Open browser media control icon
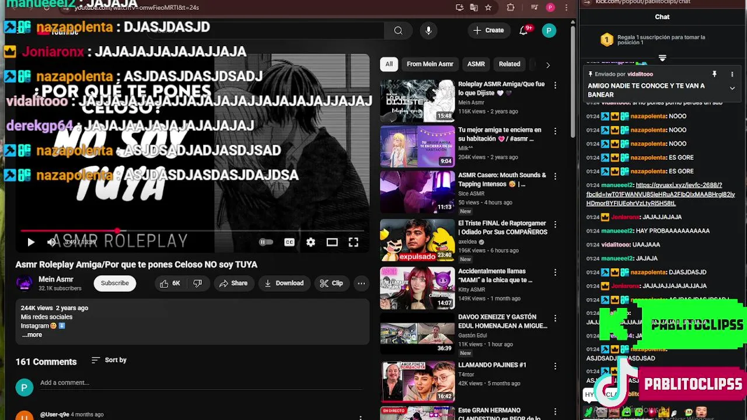 (535, 8)
